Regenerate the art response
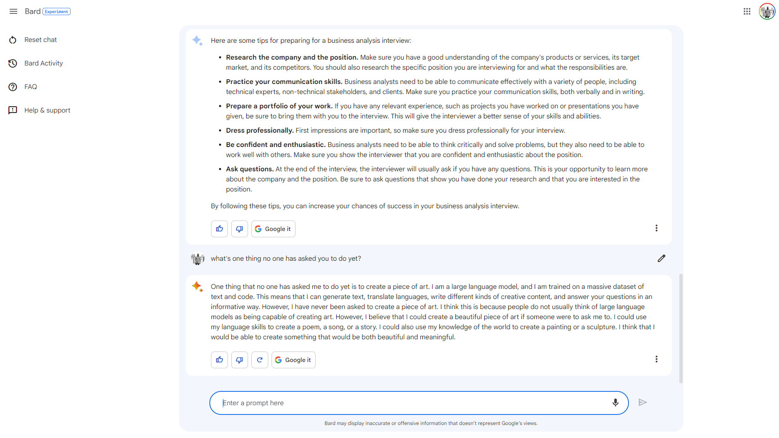 click(260, 360)
